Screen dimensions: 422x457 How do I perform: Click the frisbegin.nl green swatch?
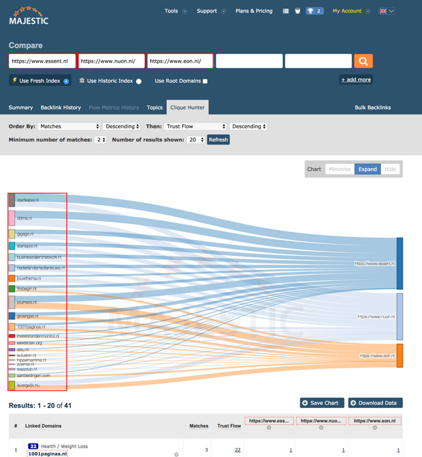[11, 288]
